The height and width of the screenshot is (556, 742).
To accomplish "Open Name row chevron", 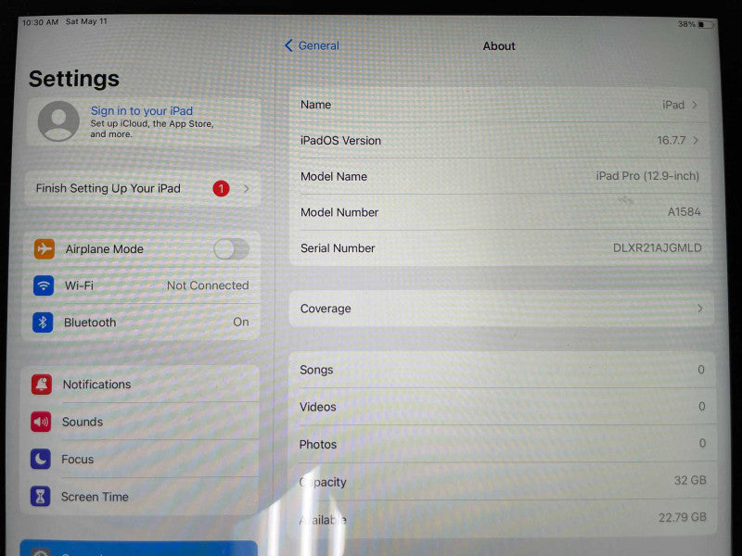I will tap(695, 105).
